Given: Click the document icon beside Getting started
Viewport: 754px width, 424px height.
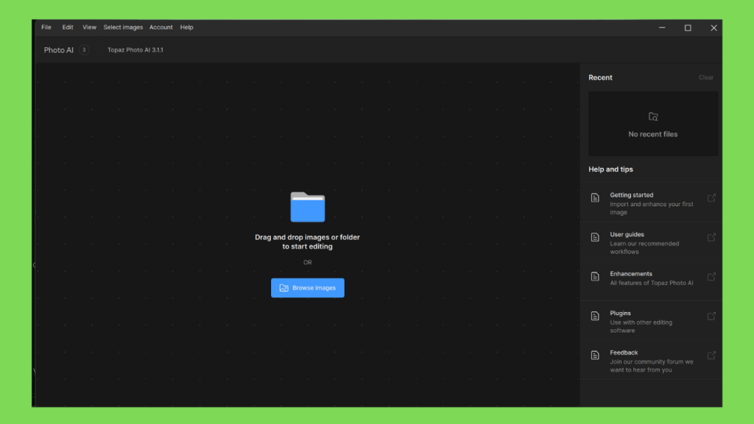Looking at the screenshot, I should tap(595, 198).
